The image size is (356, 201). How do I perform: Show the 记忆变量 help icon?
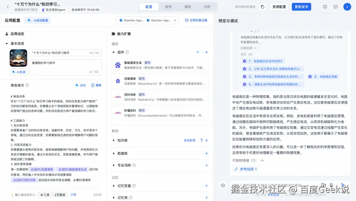[134, 186]
